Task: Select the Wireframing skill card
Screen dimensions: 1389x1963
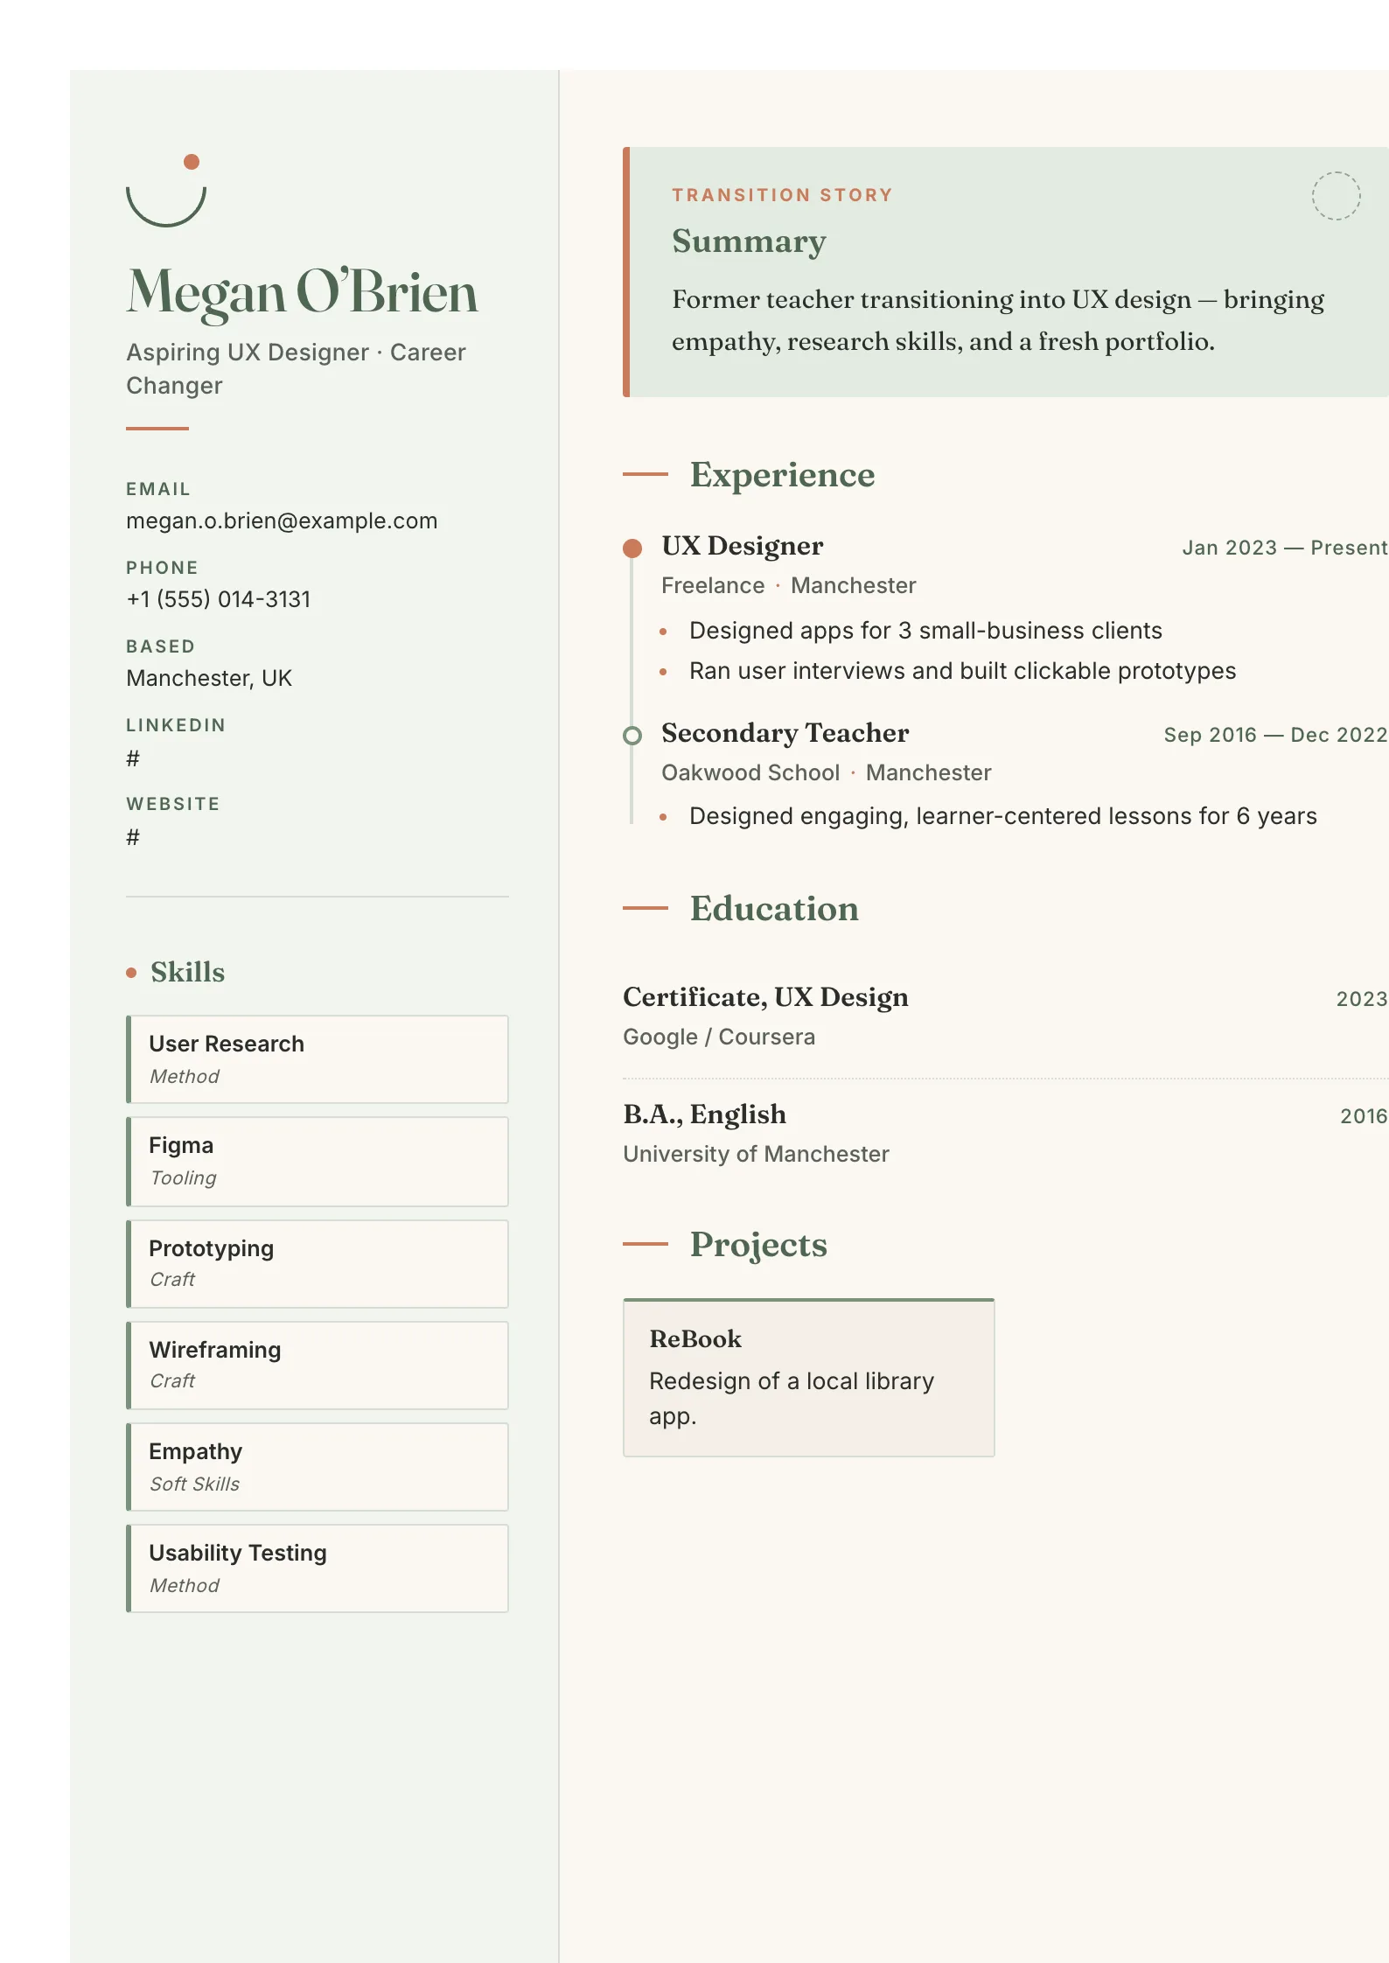Action: tap(318, 1366)
